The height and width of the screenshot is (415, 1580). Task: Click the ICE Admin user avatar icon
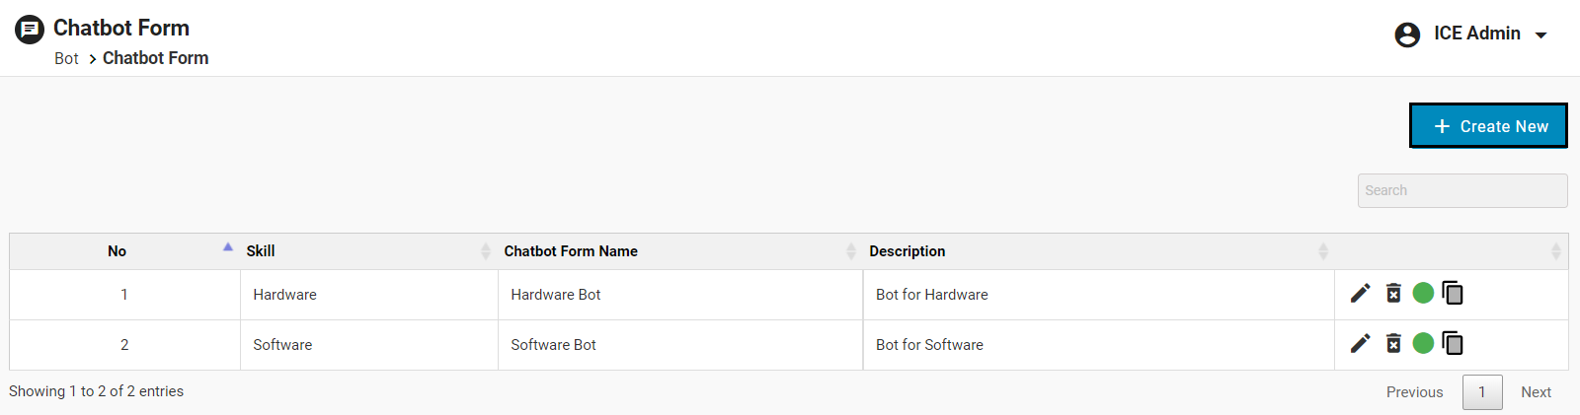click(1407, 35)
